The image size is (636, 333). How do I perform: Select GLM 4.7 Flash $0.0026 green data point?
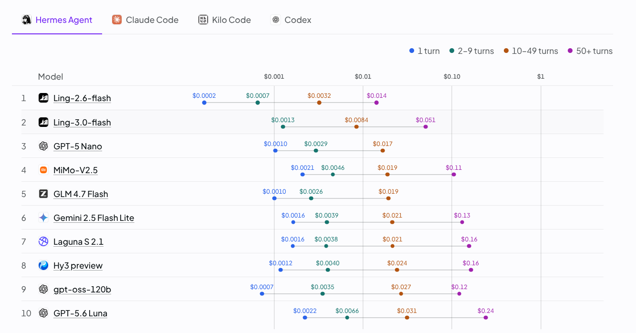311,198
